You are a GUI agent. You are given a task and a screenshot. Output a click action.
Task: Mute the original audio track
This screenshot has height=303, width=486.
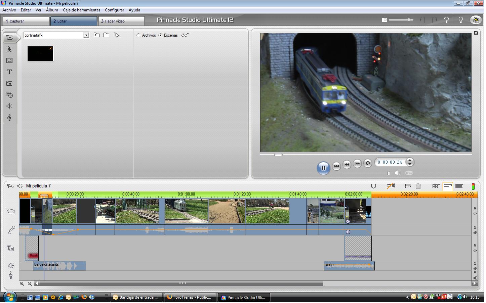tap(475, 232)
